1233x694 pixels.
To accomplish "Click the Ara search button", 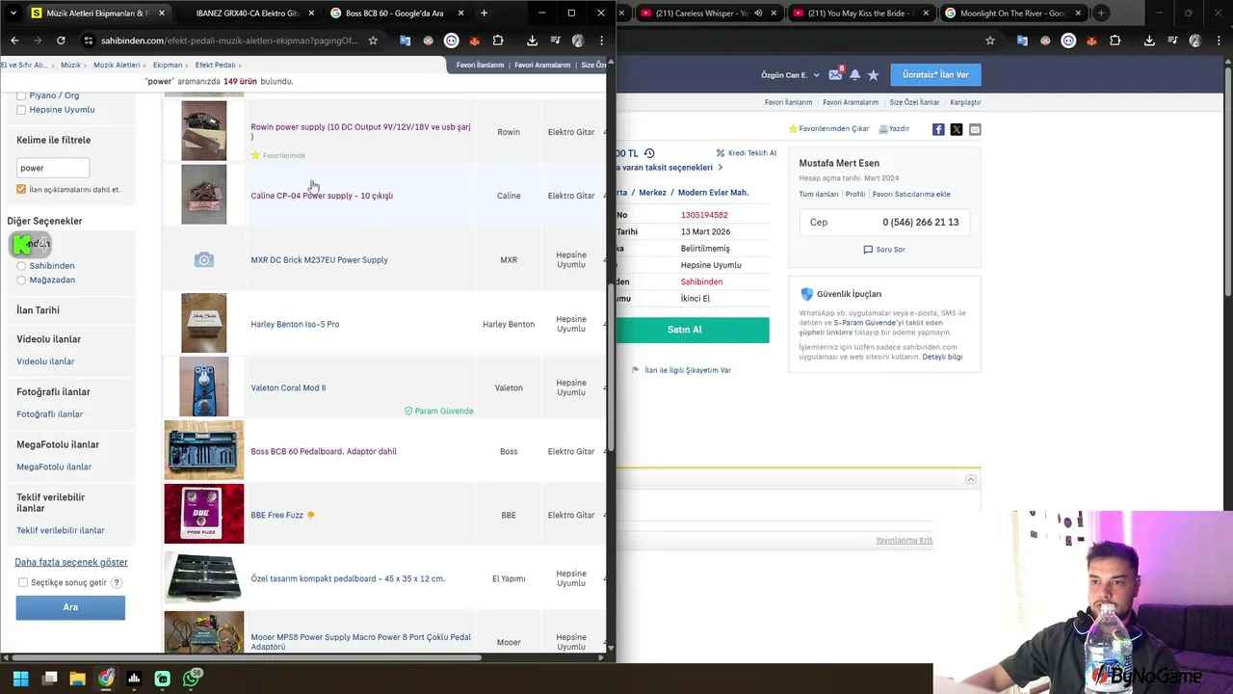I will coord(70,607).
